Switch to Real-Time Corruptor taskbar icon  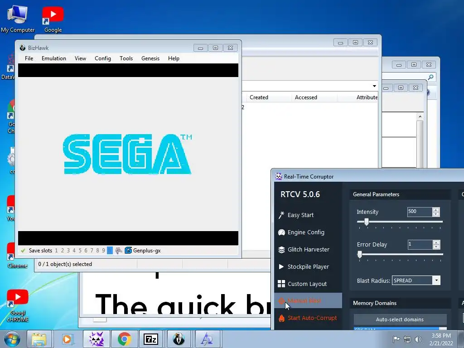[96, 339]
